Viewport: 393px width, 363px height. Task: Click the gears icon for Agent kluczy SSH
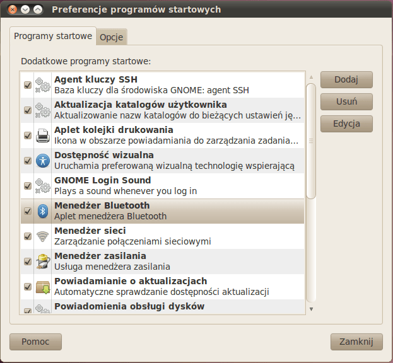click(43, 85)
